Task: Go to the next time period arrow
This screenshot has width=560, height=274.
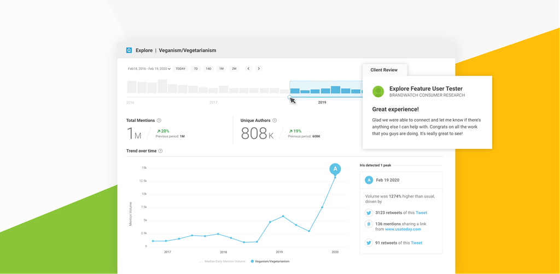Action: (259, 69)
